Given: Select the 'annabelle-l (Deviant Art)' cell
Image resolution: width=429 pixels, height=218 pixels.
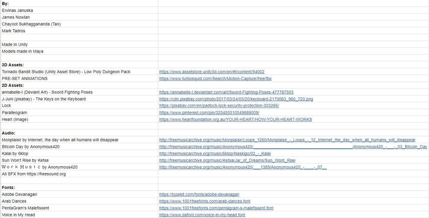Looking at the screenshot, I should coord(79,92).
